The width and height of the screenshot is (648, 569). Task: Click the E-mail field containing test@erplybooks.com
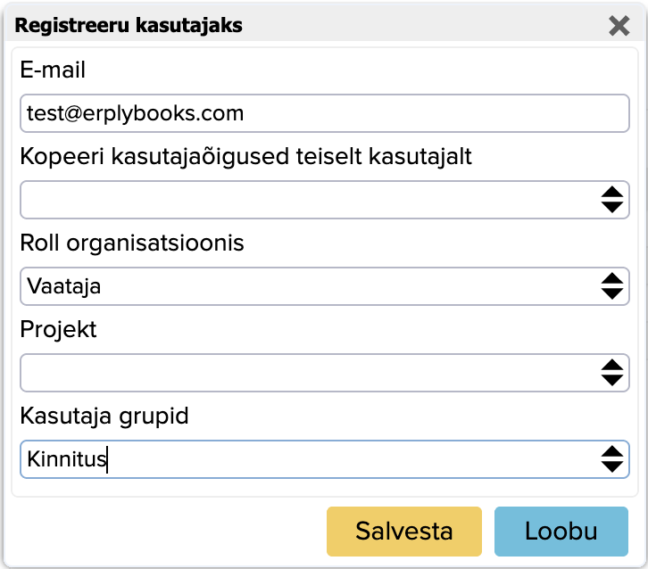point(324,113)
